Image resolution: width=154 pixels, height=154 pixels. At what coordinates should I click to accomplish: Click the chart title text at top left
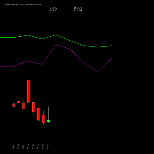(x=22, y=5)
